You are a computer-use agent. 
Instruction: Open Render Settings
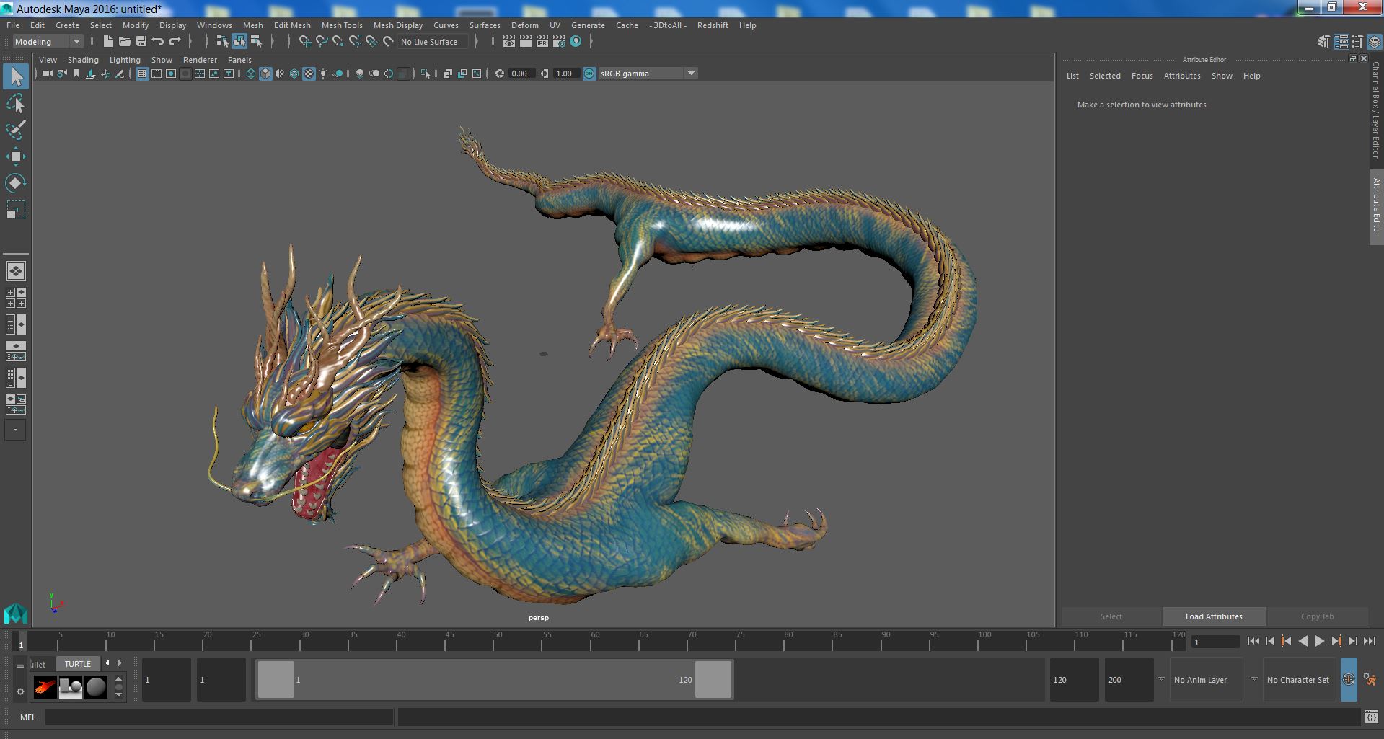[x=559, y=42]
